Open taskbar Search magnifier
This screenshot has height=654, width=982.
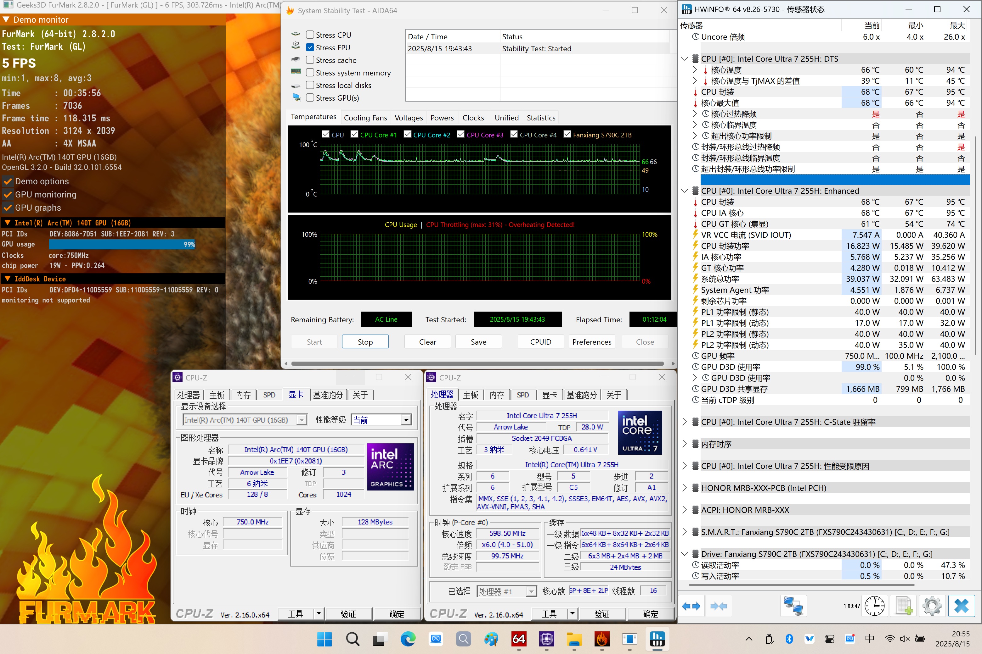(353, 639)
